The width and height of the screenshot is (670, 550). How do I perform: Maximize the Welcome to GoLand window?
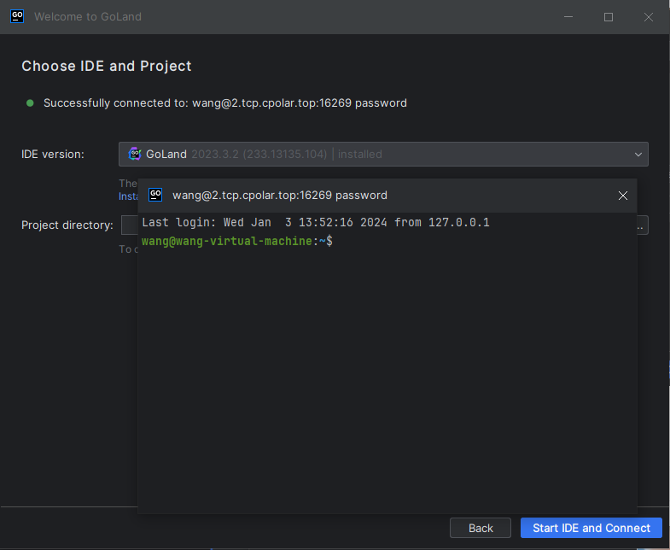pos(609,16)
